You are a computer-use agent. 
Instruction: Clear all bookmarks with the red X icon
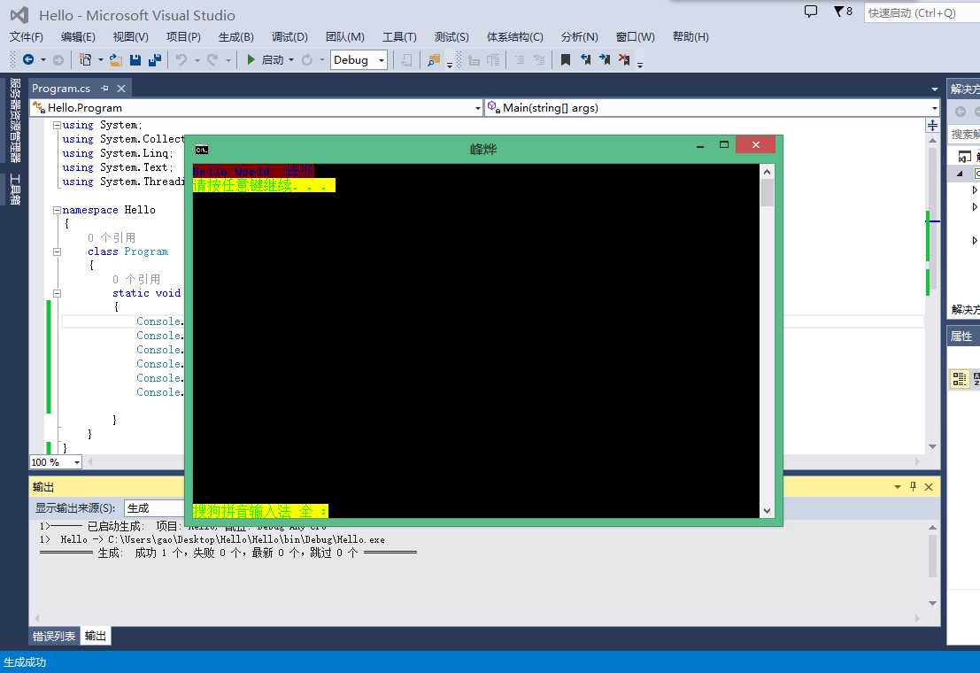tap(624, 59)
